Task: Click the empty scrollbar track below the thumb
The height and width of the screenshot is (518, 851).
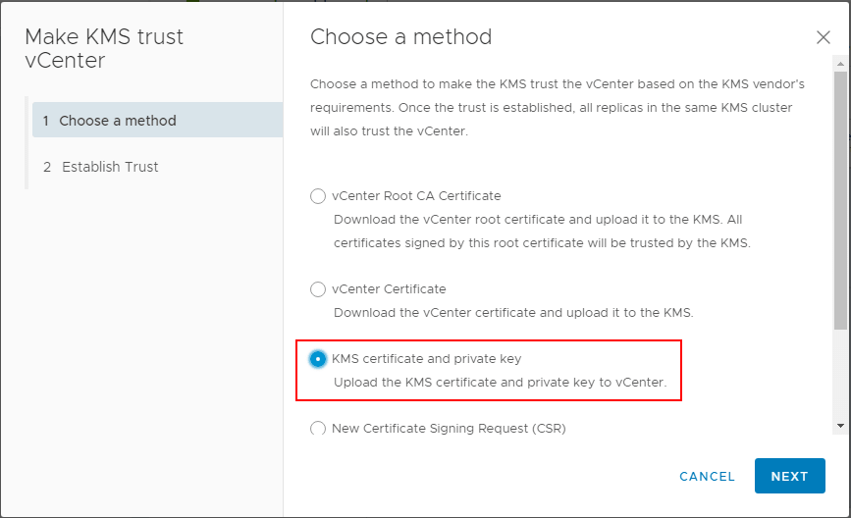Action: pos(840,373)
